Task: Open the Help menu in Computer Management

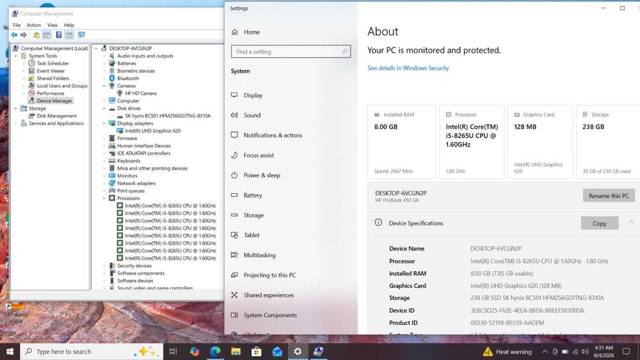Action: click(69, 25)
